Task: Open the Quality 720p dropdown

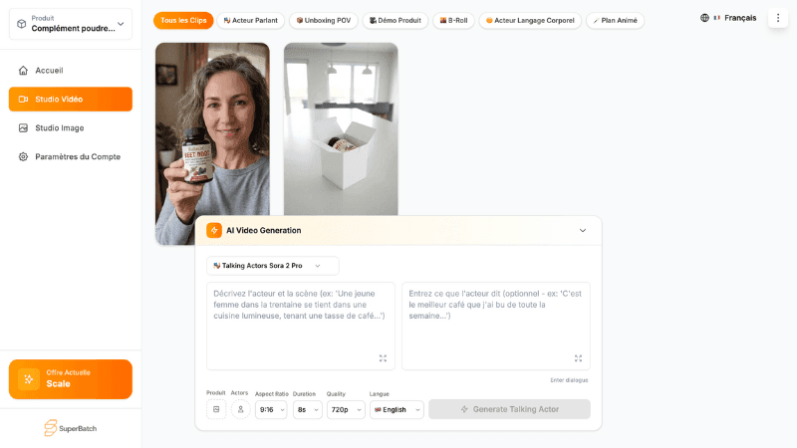Action: (346, 409)
